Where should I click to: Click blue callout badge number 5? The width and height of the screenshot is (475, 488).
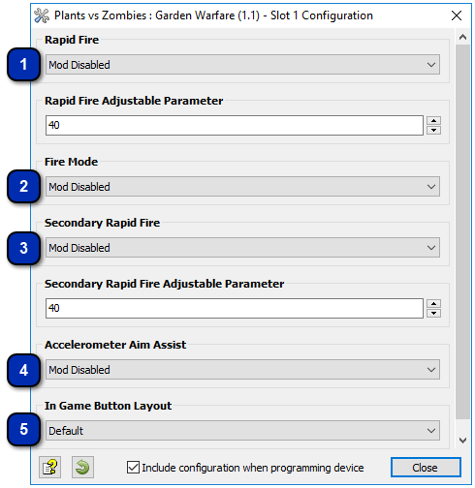(x=23, y=429)
